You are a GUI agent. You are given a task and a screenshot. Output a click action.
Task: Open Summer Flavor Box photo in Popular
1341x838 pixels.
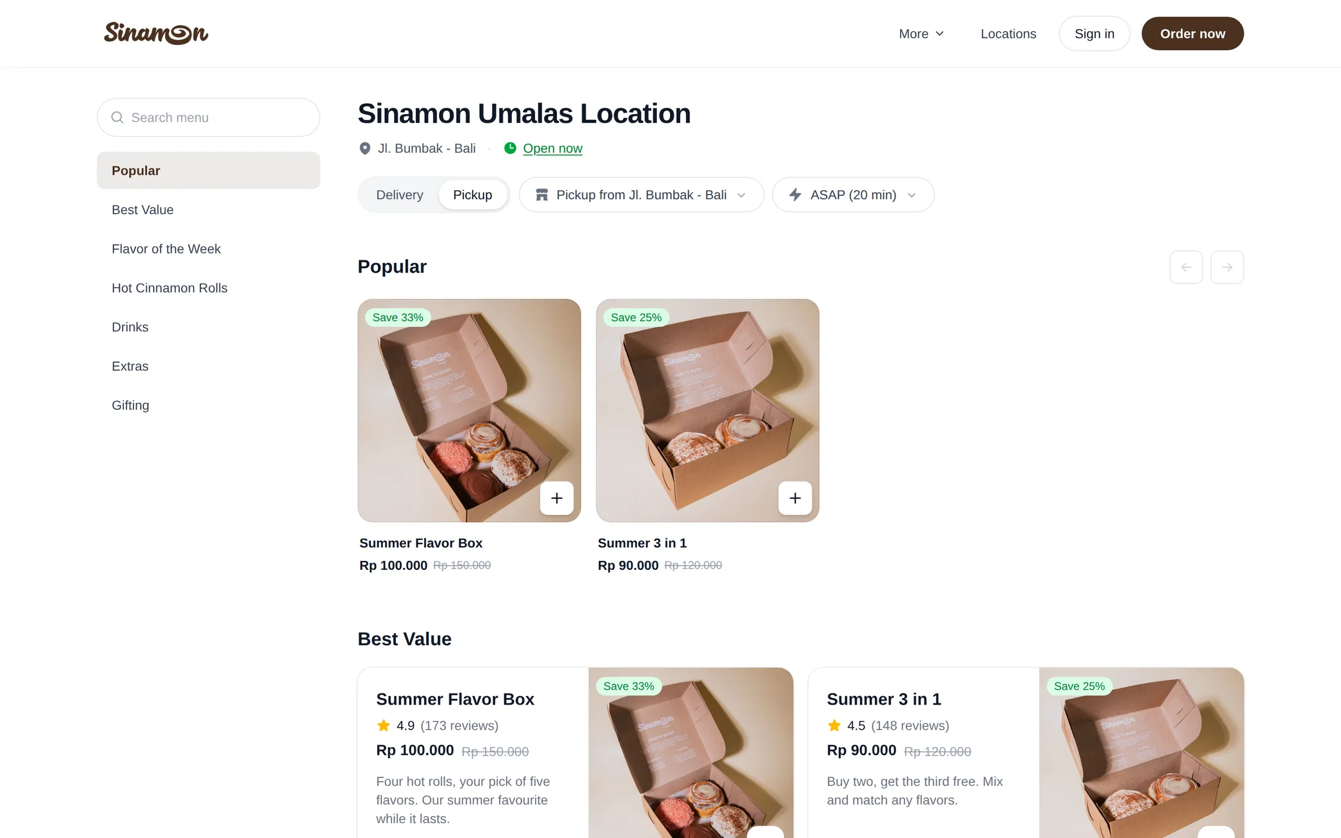pos(469,411)
